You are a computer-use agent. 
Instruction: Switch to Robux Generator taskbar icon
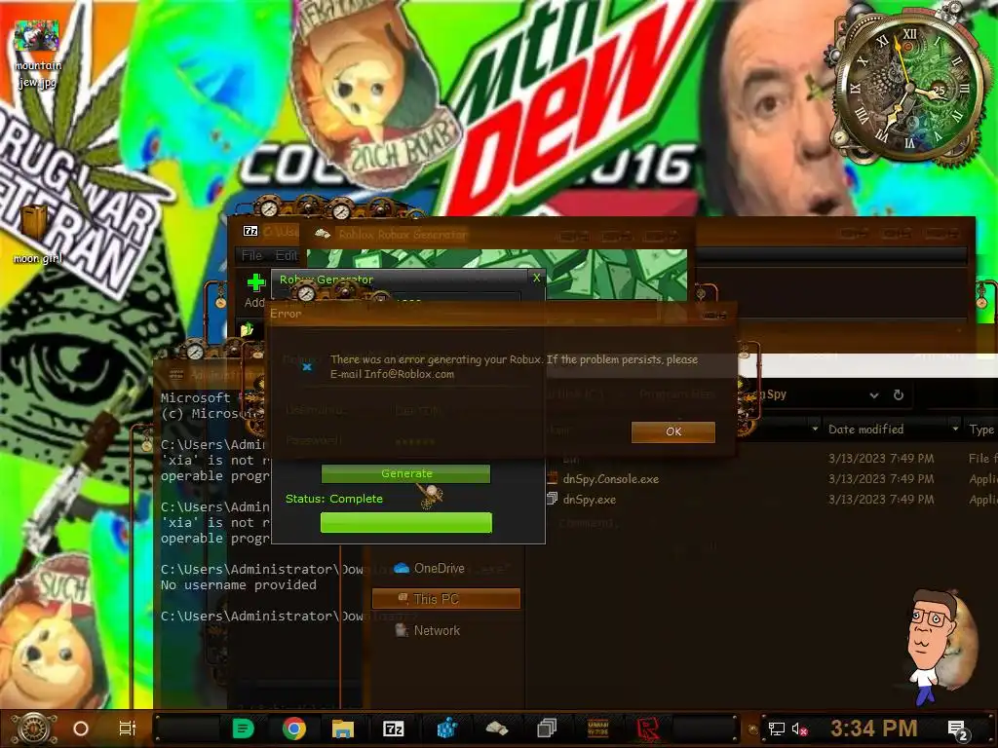pyautogui.click(x=496, y=729)
